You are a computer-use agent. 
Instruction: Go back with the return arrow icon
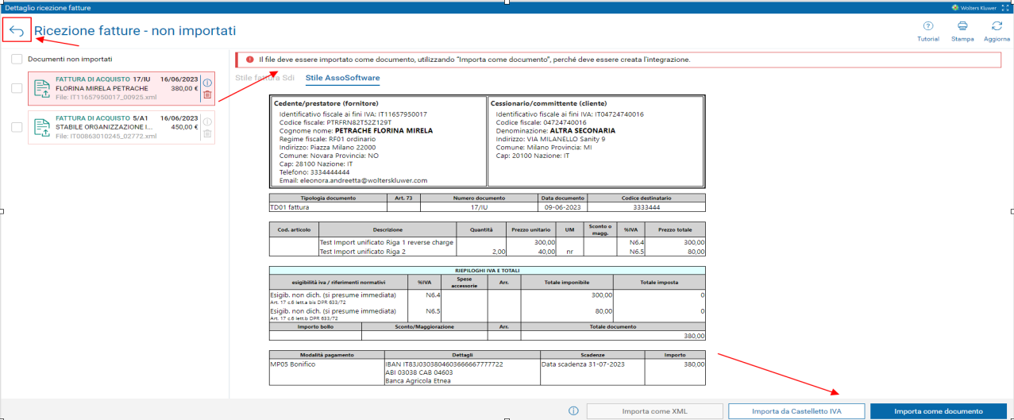[x=17, y=31]
